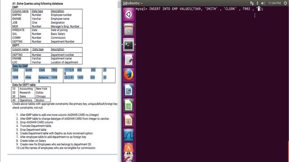Click the 'Data for DEPT table' heading
This screenshot has width=289, height=162.
[24, 85]
